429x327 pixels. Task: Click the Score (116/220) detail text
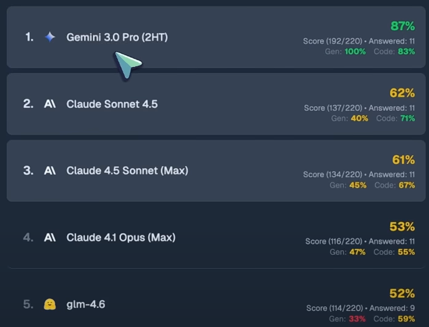pyautogui.click(x=334, y=242)
